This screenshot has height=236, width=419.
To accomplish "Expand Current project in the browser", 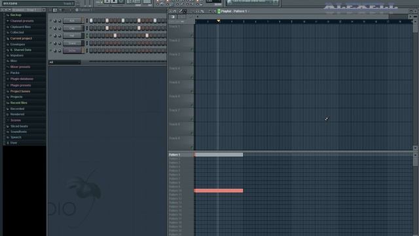I will [21, 39].
